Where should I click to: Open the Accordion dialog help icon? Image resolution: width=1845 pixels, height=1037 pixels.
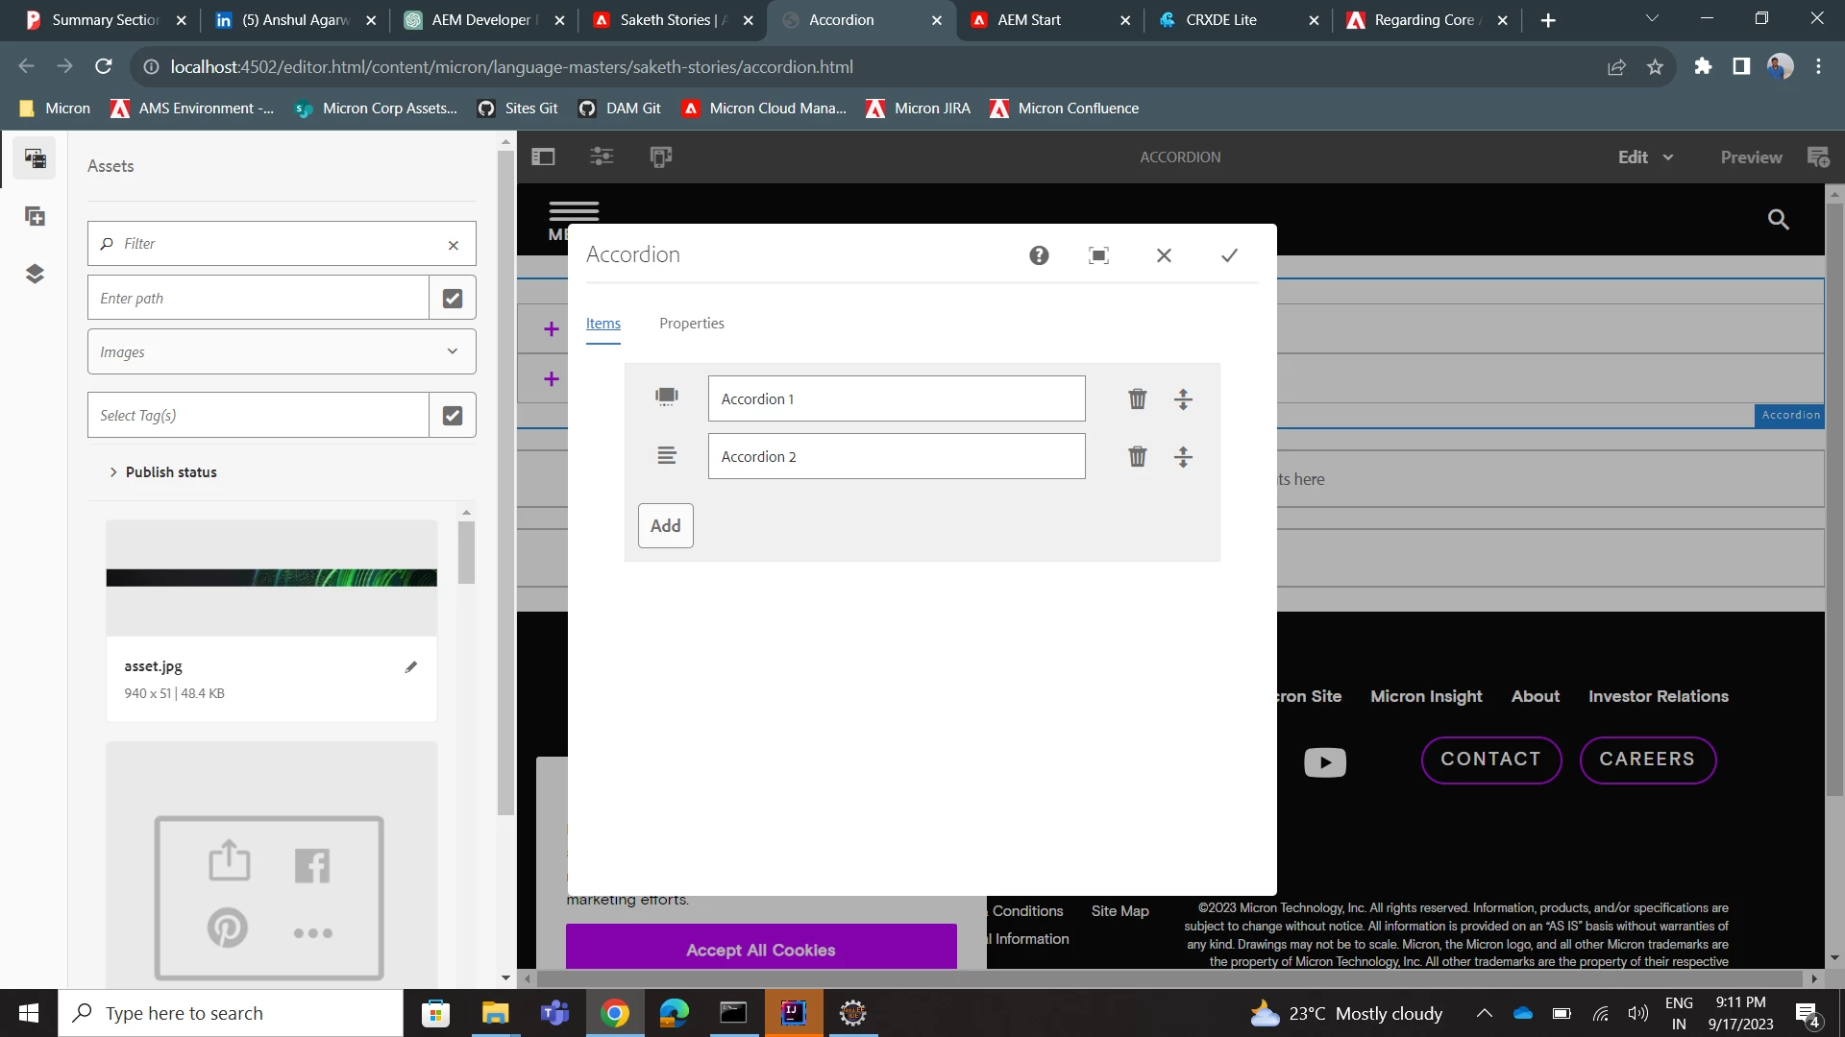click(x=1039, y=255)
